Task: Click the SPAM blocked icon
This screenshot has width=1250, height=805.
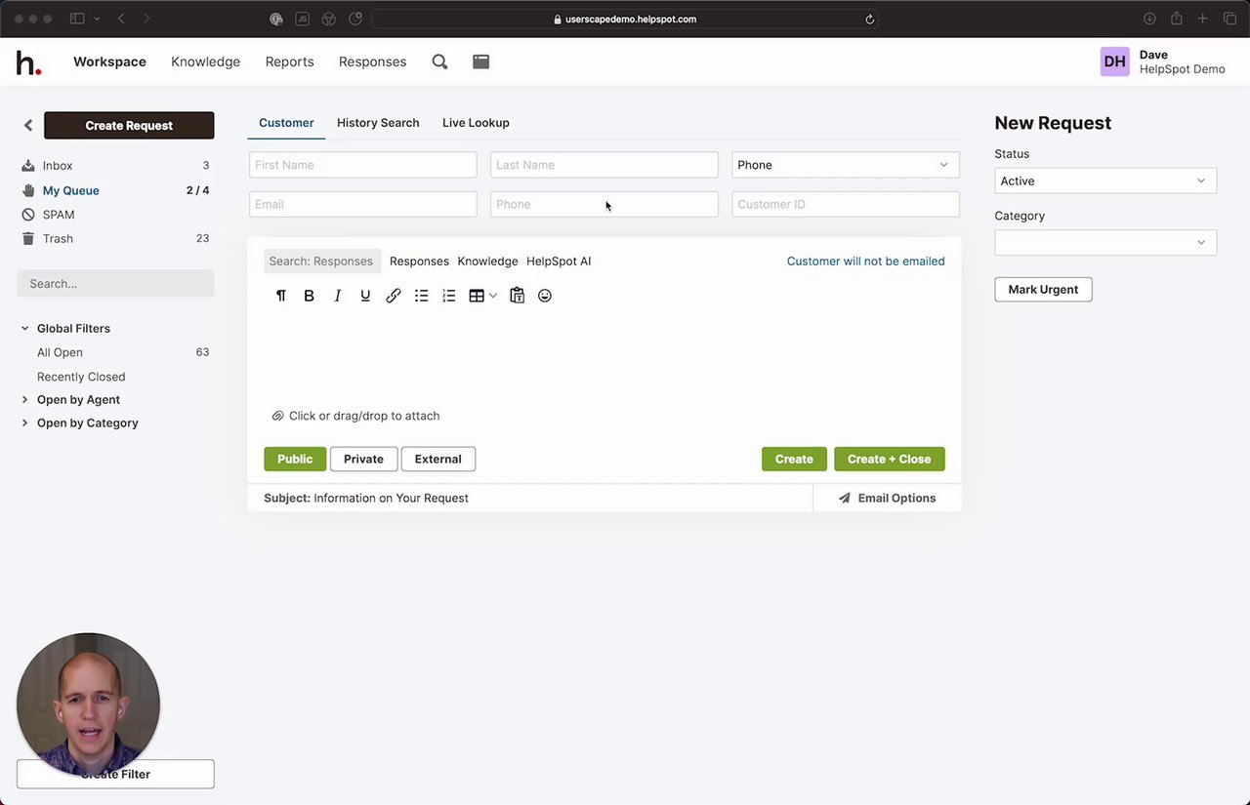Action: (x=28, y=215)
